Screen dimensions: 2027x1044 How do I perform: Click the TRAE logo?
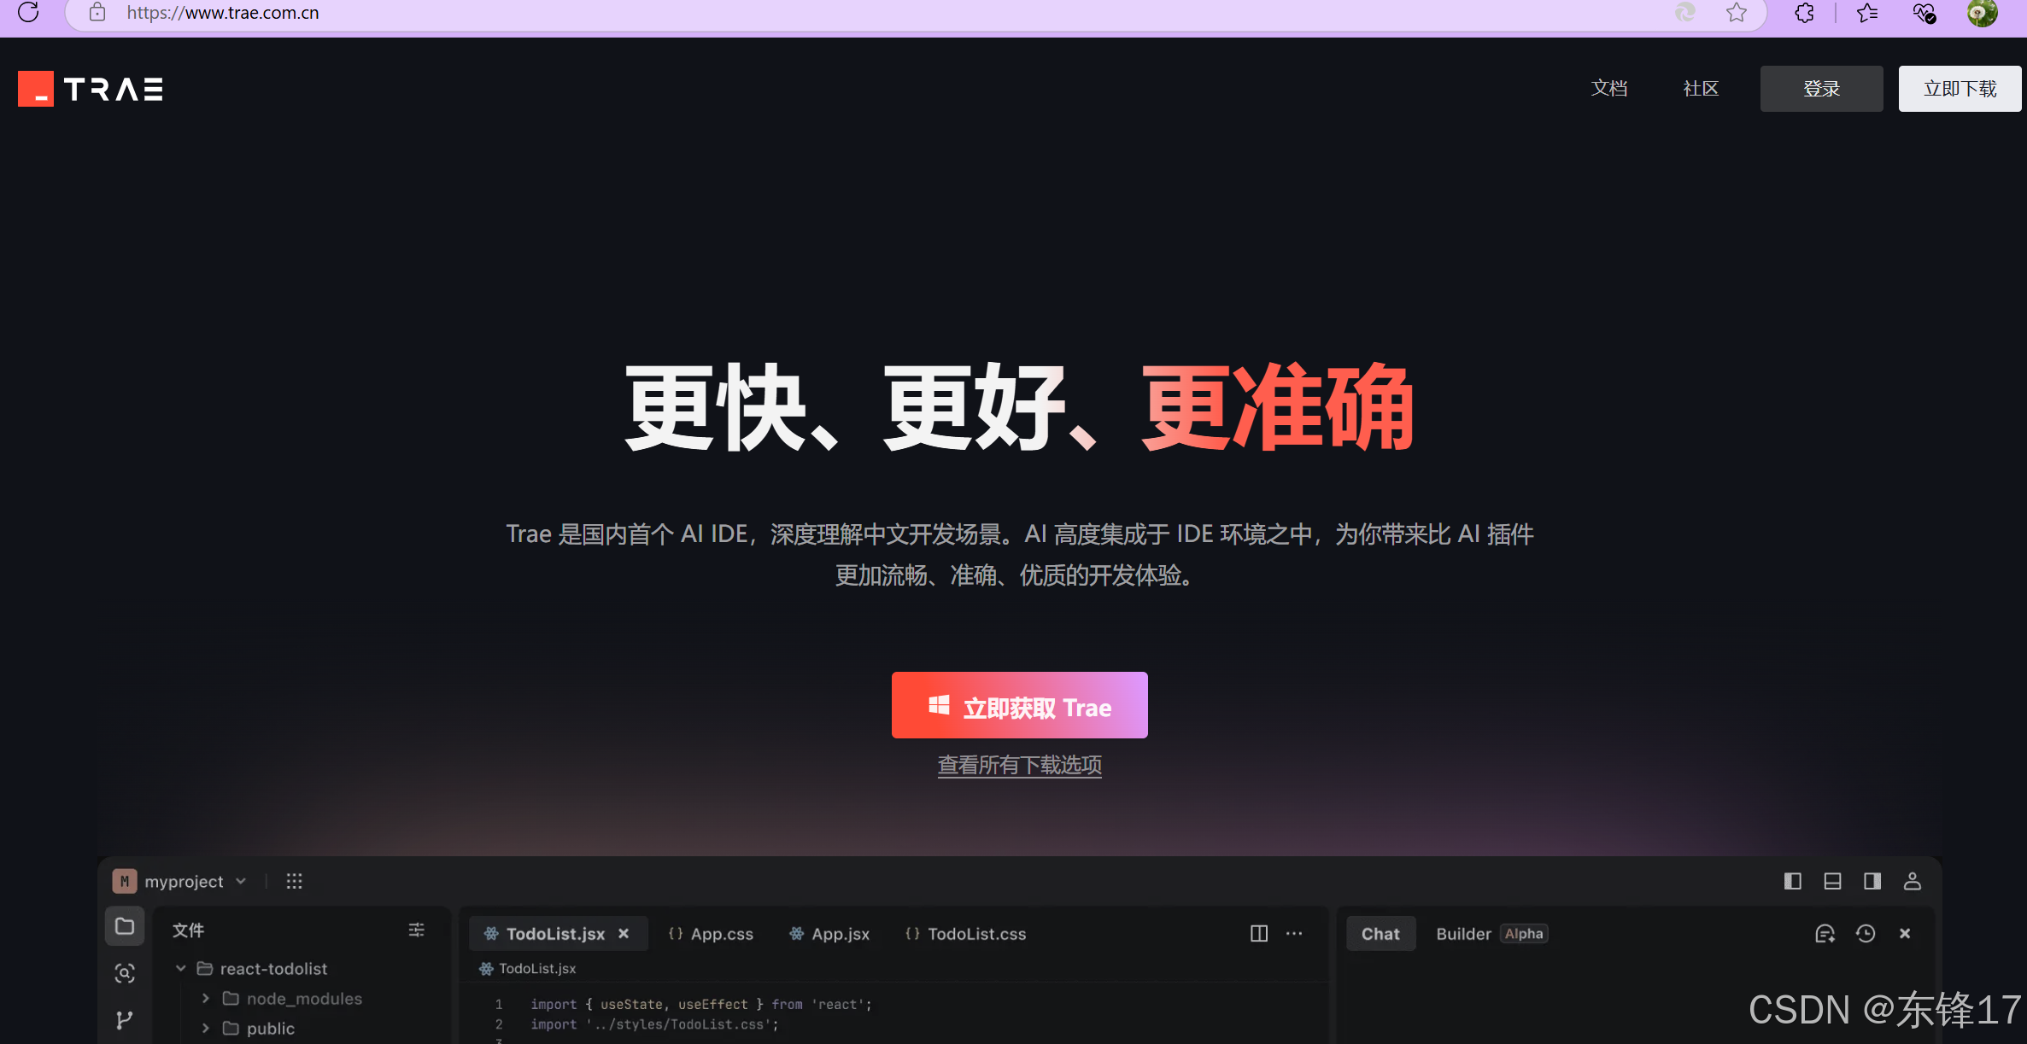pyautogui.click(x=91, y=89)
